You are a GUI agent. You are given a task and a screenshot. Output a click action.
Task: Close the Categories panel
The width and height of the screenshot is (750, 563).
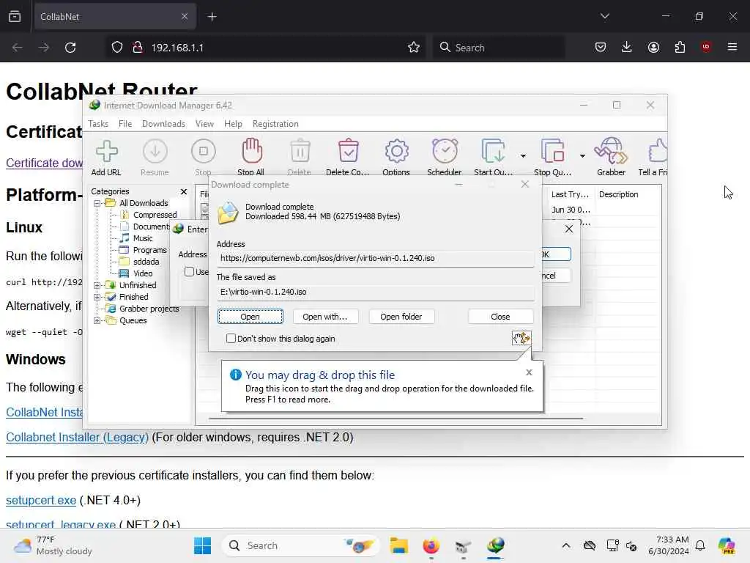tap(184, 191)
